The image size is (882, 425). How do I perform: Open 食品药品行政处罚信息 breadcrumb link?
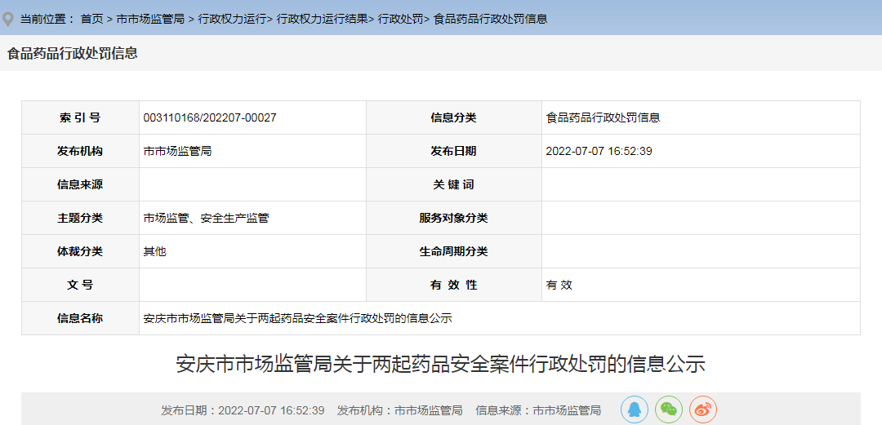[x=491, y=19]
